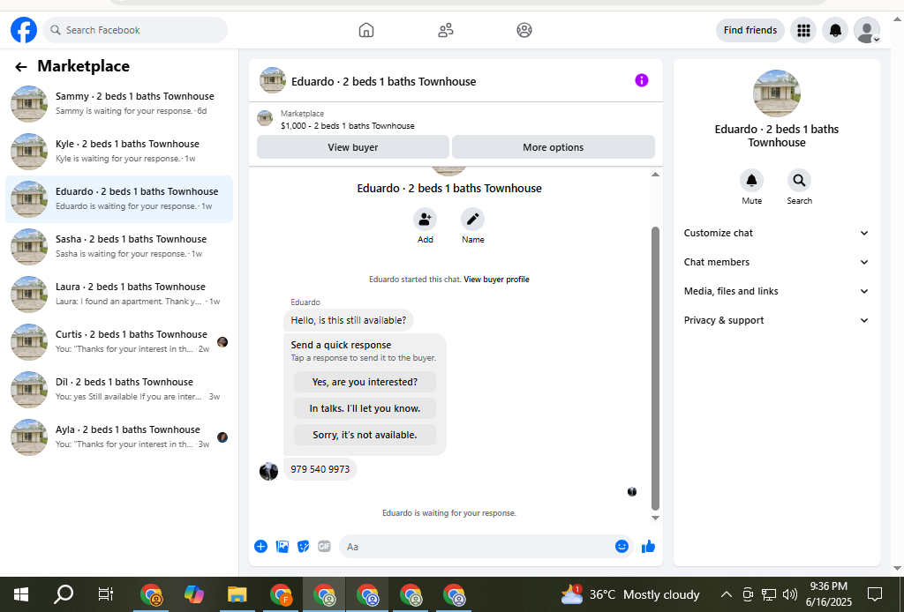The height and width of the screenshot is (612, 904).
Task: Attach a photo using image icon
Action: (x=282, y=547)
